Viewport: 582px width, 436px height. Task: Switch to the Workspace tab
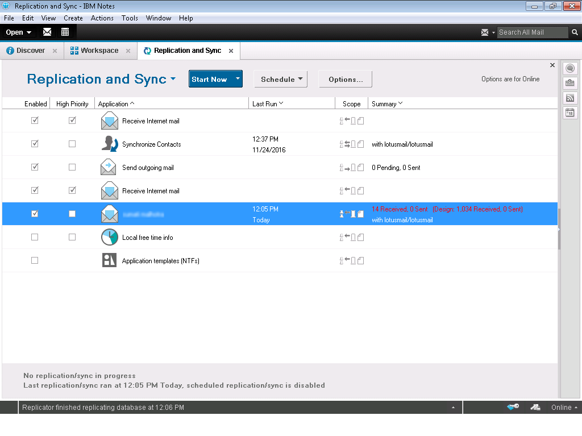coord(99,51)
